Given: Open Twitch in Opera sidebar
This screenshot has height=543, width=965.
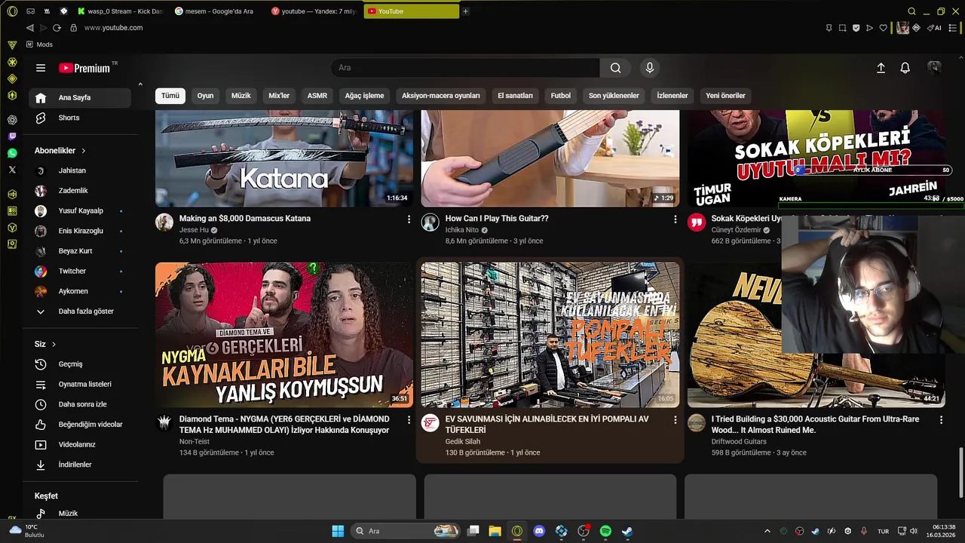Looking at the screenshot, I should click(12, 137).
